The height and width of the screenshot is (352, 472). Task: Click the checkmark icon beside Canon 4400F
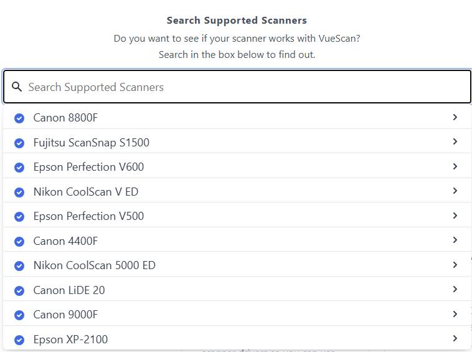(19, 241)
